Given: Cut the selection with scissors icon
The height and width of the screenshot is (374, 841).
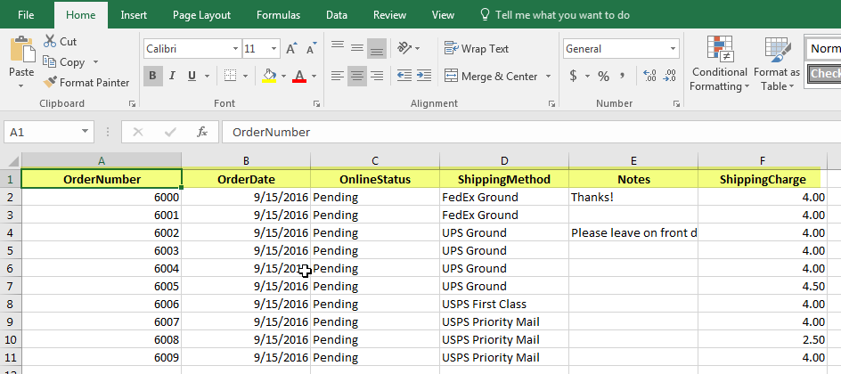Looking at the screenshot, I should click(50, 41).
